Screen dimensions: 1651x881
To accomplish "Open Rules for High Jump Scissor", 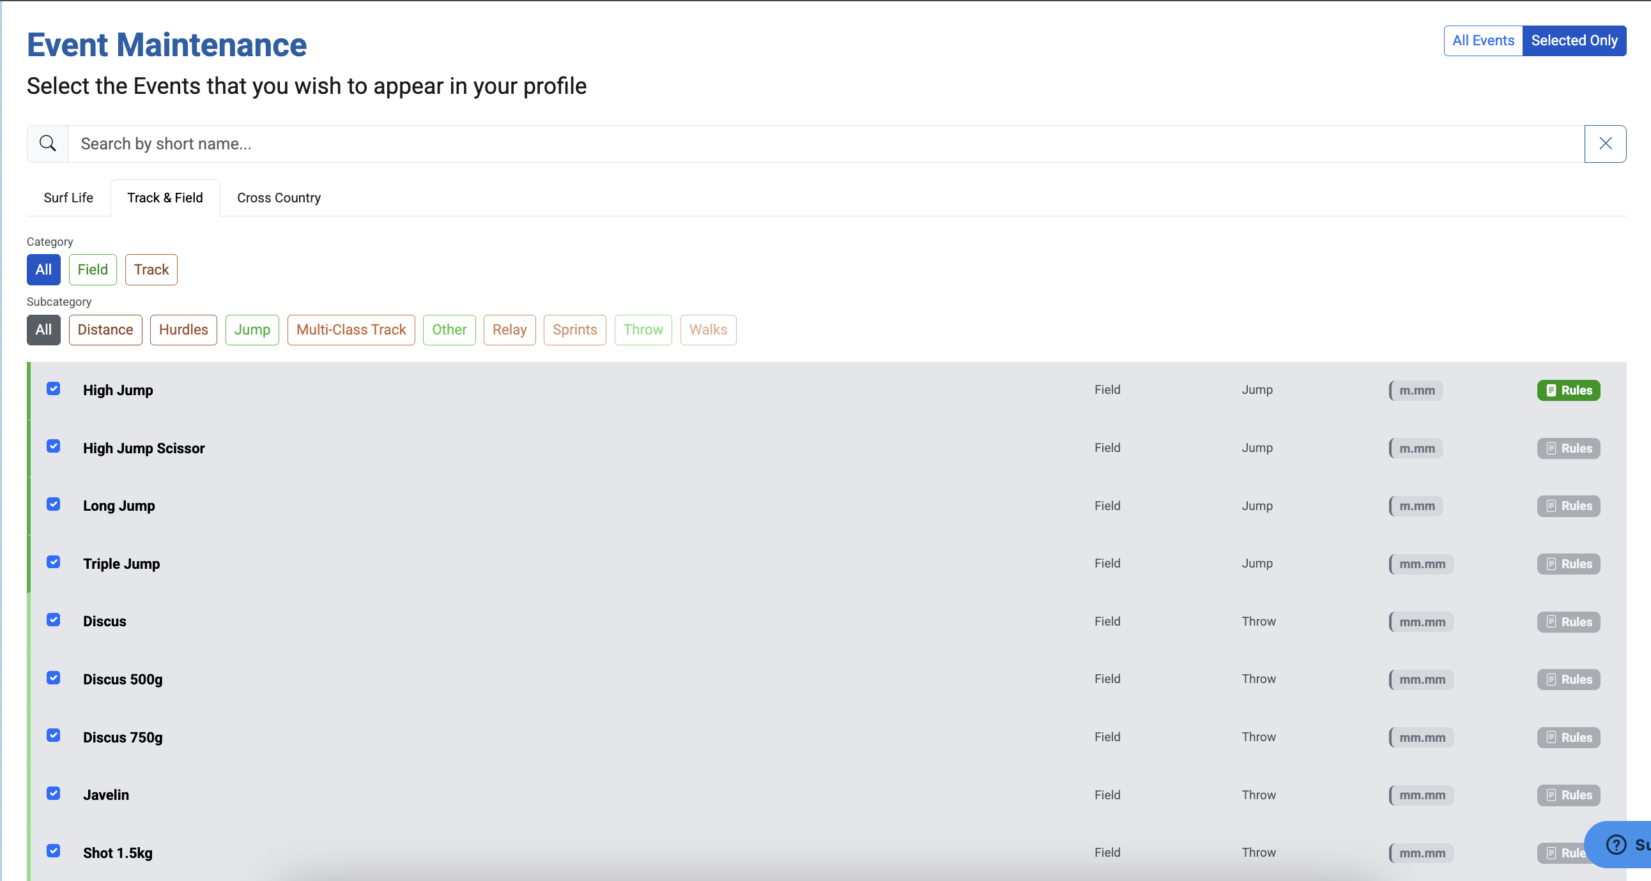I will pos(1569,448).
